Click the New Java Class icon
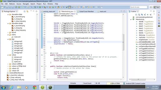Image resolution: width=161 pixels, height=90 pixels. [53, 7]
